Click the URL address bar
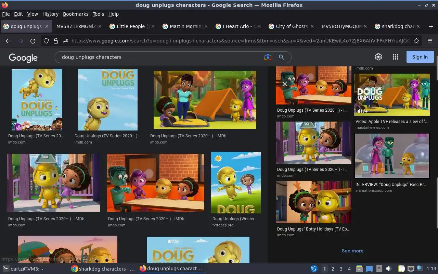This screenshot has width=438, height=274. click(x=240, y=41)
